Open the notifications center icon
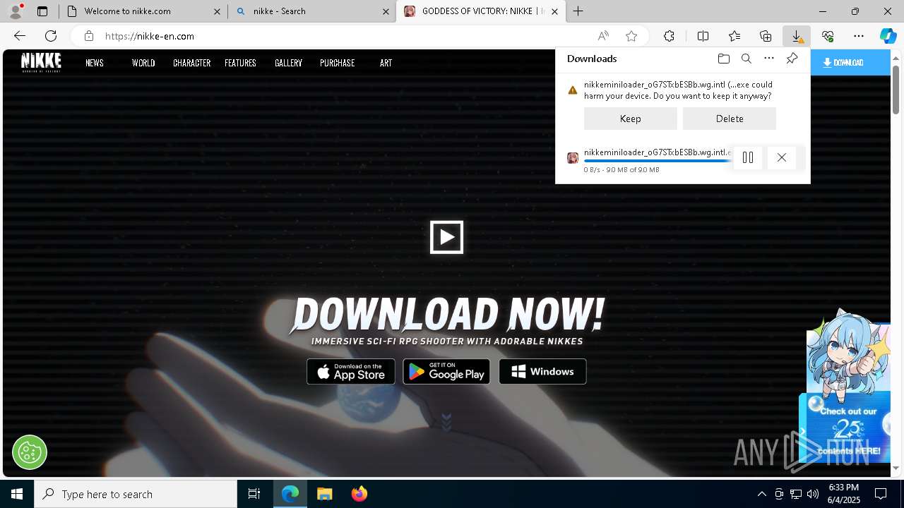This screenshot has width=904, height=508. (x=881, y=494)
